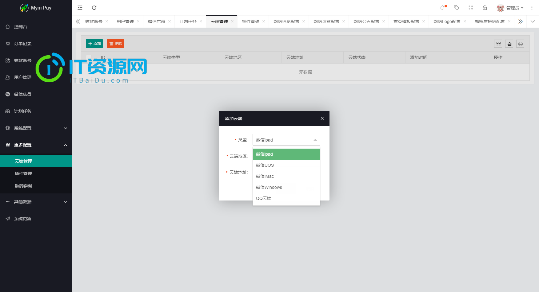This screenshot has height=292, width=539.
Task: Click the print table icon
Action: 521,44
